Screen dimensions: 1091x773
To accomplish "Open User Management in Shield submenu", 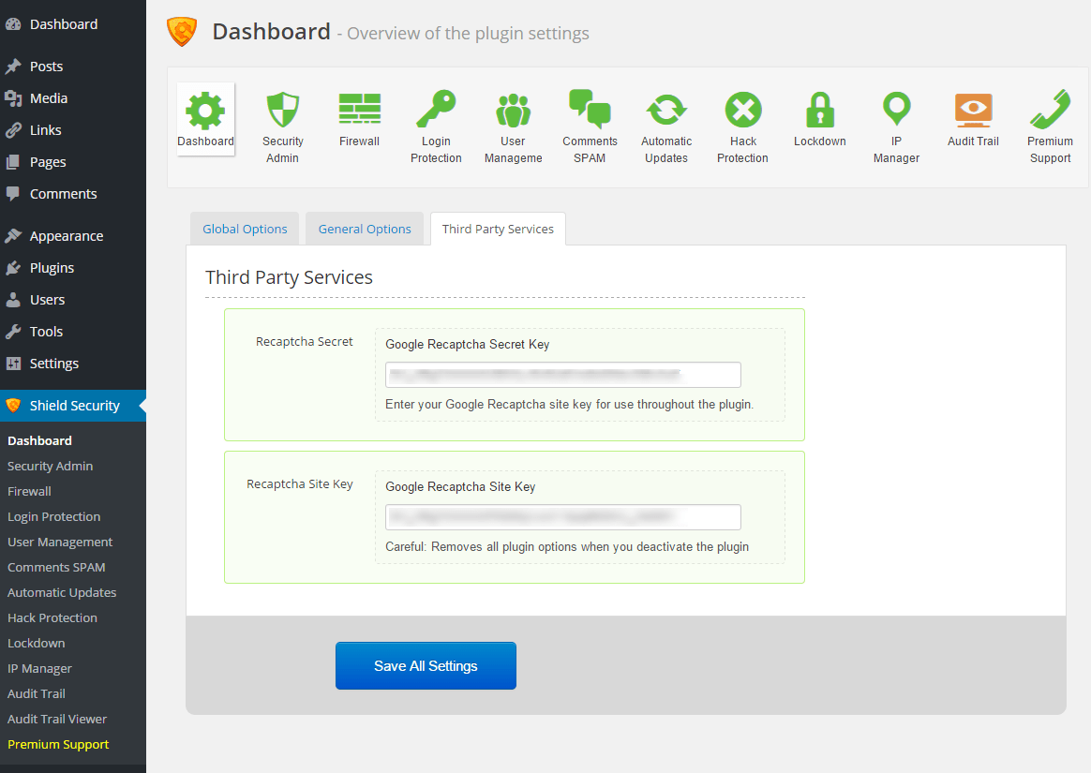I will coord(60,542).
